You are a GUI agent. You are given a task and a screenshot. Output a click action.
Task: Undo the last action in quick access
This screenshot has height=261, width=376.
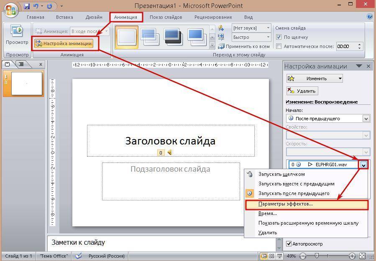click(x=36, y=6)
